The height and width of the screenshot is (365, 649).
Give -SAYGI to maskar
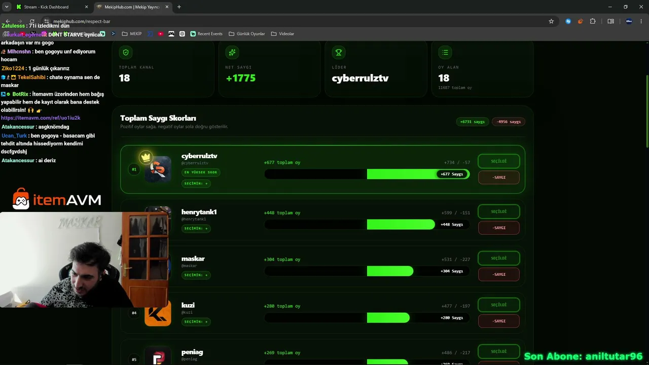499,274
